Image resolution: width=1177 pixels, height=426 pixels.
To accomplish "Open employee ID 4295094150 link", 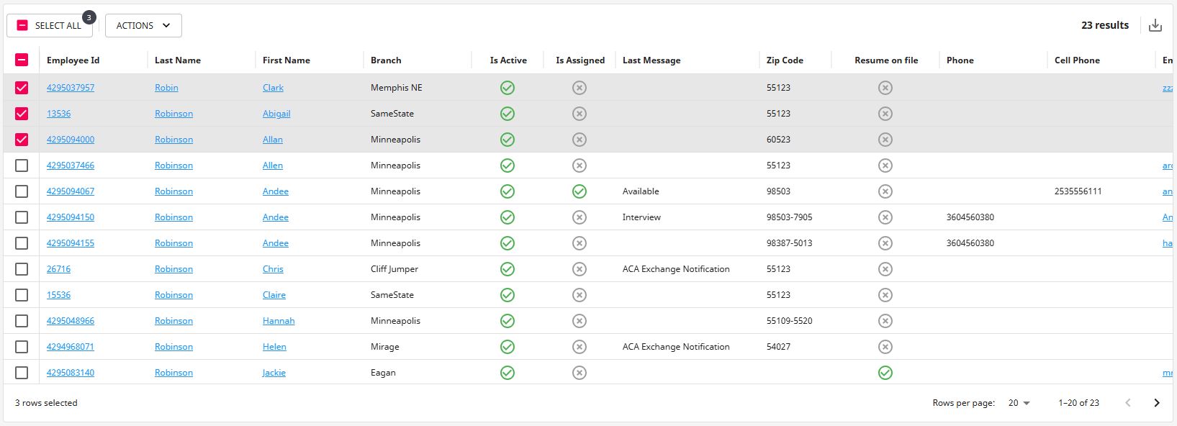I will coord(71,217).
